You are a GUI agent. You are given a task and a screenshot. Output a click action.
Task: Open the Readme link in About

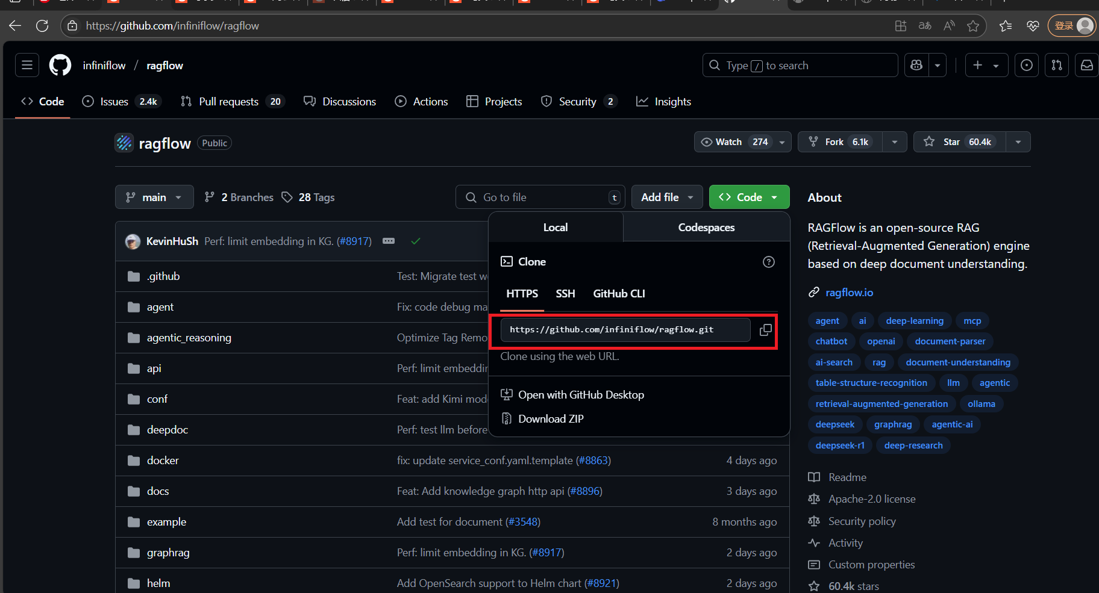pyautogui.click(x=847, y=477)
